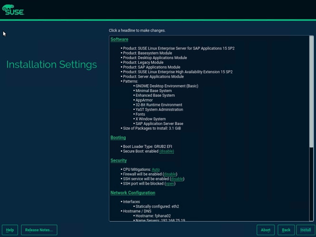This screenshot has width=316, height=237.
Task: Click the 'Patterns:' list entry
Action: tap(131, 81)
